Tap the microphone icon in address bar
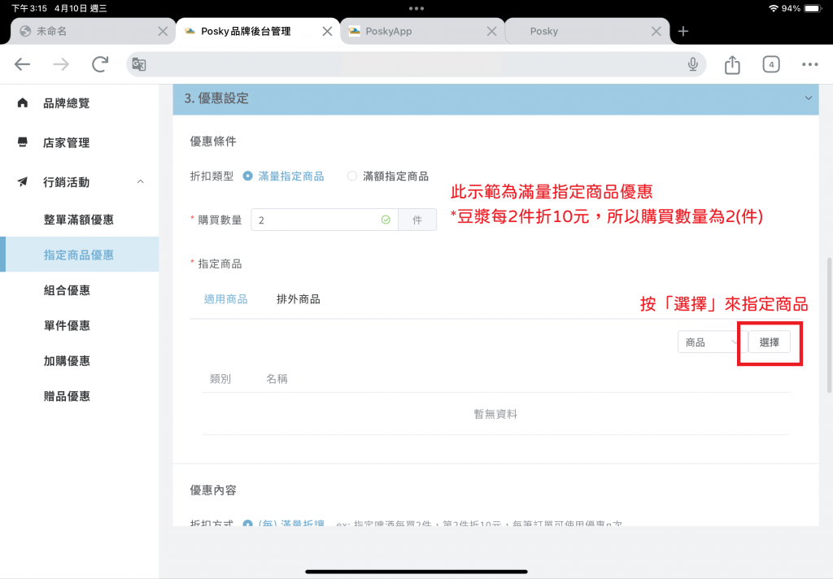 (x=693, y=64)
